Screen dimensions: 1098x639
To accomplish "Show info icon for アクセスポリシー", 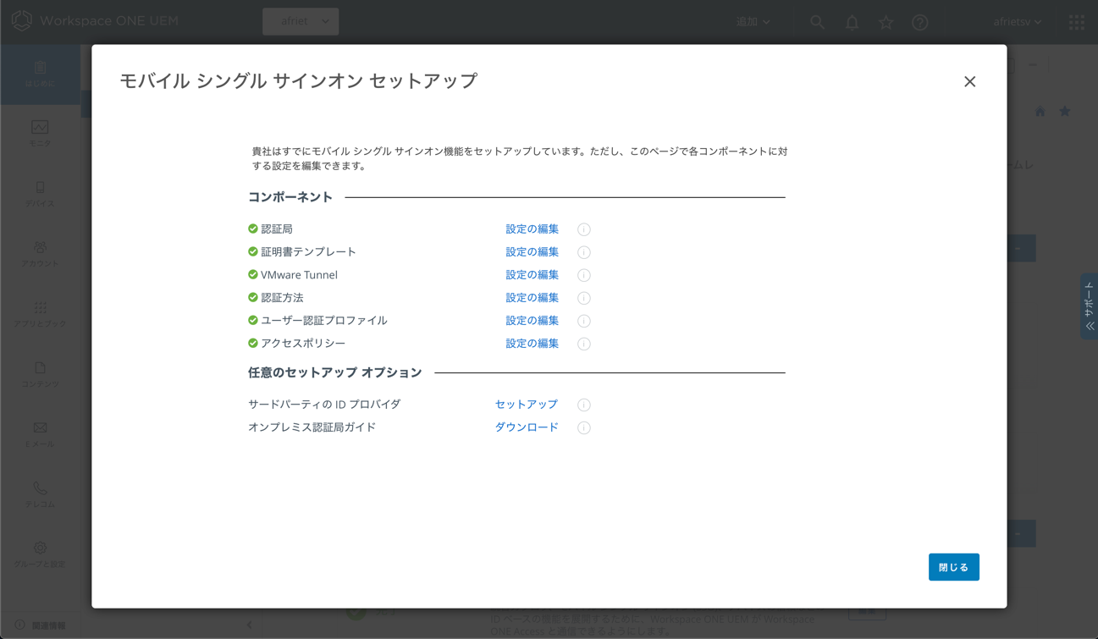I will (584, 344).
